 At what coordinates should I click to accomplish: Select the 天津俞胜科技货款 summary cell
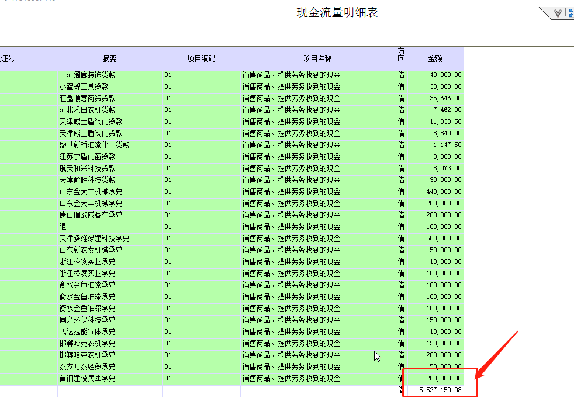coord(110,180)
